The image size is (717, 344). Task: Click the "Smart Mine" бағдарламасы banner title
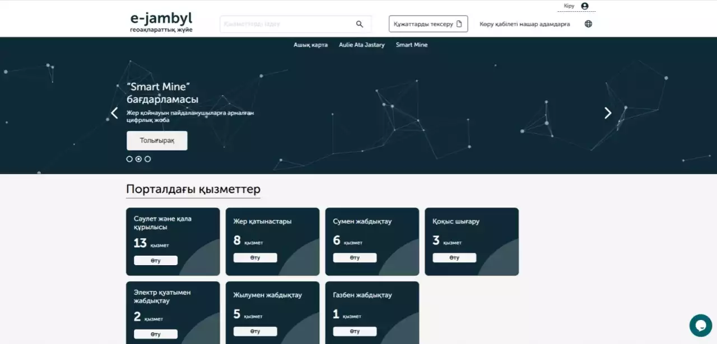pyautogui.click(x=162, y=93)
